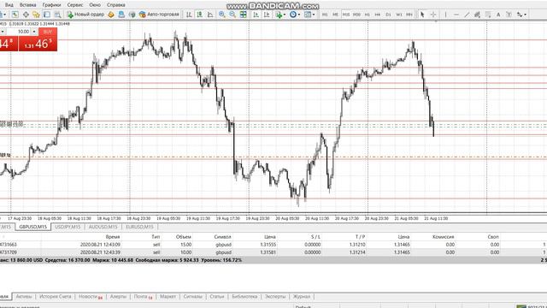Select the H1 timeframe
The width and height of the screenshot is (547, 308).
[367, 15]
